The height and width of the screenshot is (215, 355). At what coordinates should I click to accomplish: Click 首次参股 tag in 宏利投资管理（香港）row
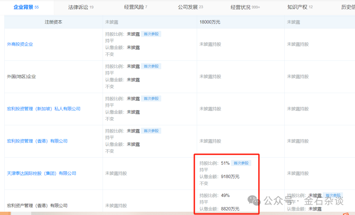click(151, 131)
